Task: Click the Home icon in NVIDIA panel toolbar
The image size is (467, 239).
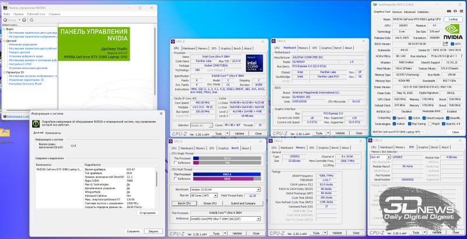Action: point(32,20)
